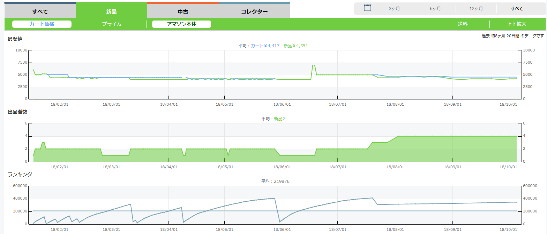Show the full period with すべて next to 12ヶ月
The width and height of the screenshot is (547, 234).
[517, 9]
